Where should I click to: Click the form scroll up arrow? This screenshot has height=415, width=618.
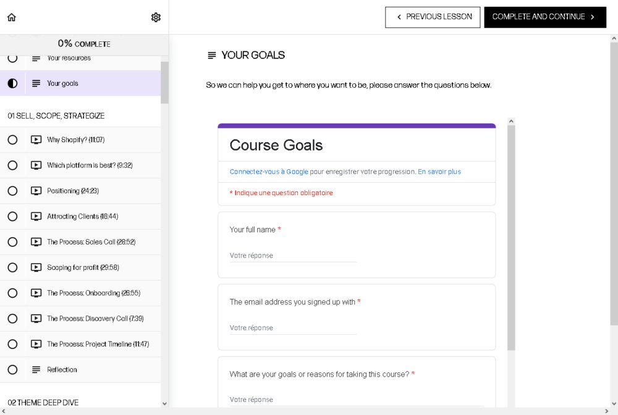[511, 121]
